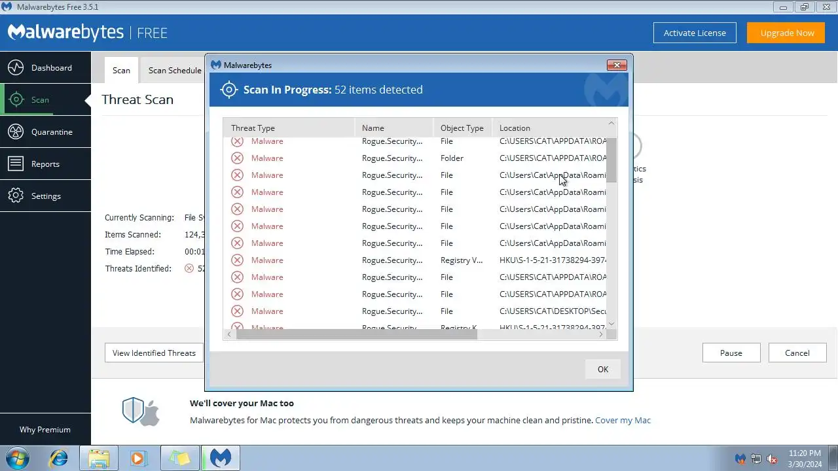Switch to the Scan tab
This screenshot has width=838, height=471.
pos(121,70)
